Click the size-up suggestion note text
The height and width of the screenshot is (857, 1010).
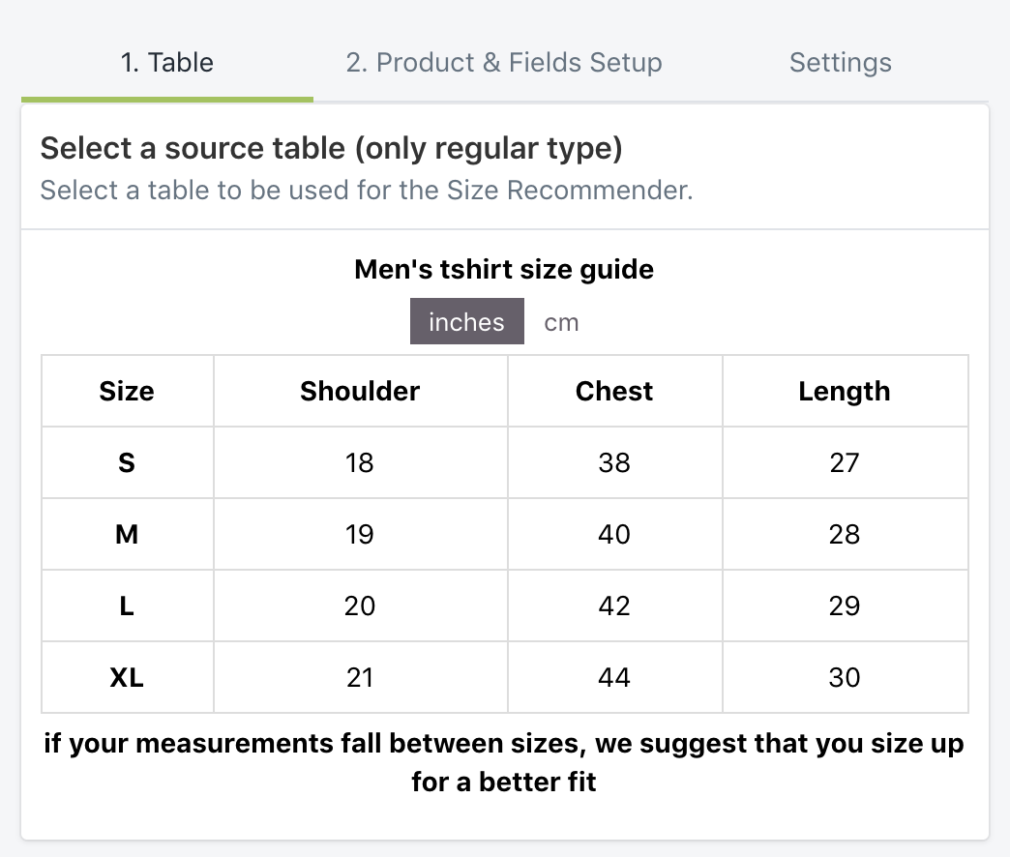coord(503,762)
